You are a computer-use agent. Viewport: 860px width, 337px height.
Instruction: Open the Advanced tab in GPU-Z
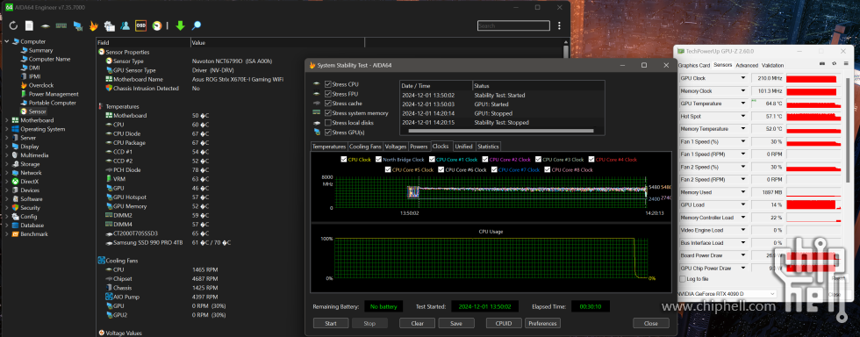[x=747, y=65]
